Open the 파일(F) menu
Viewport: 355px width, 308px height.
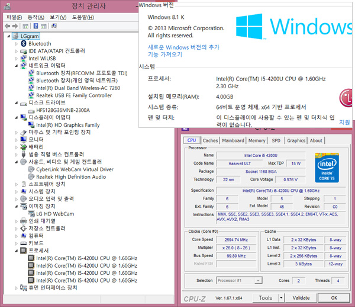(x=14, y=17)
